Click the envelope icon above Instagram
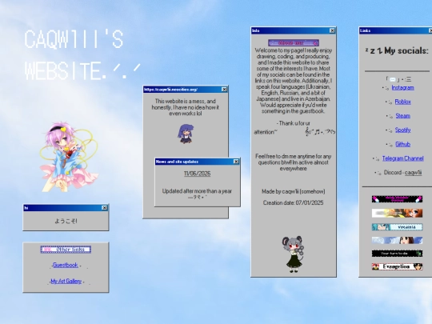This screenshot has width=432, height=324. click(393, 80)
